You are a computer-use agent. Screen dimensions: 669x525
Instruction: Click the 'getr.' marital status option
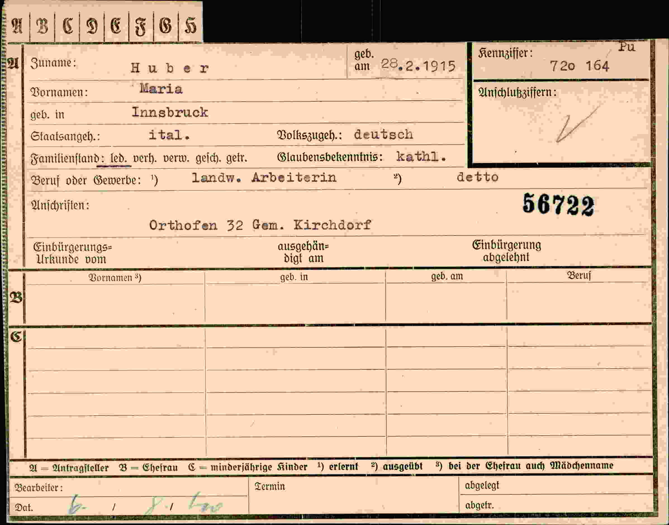[x=236, y=159]
